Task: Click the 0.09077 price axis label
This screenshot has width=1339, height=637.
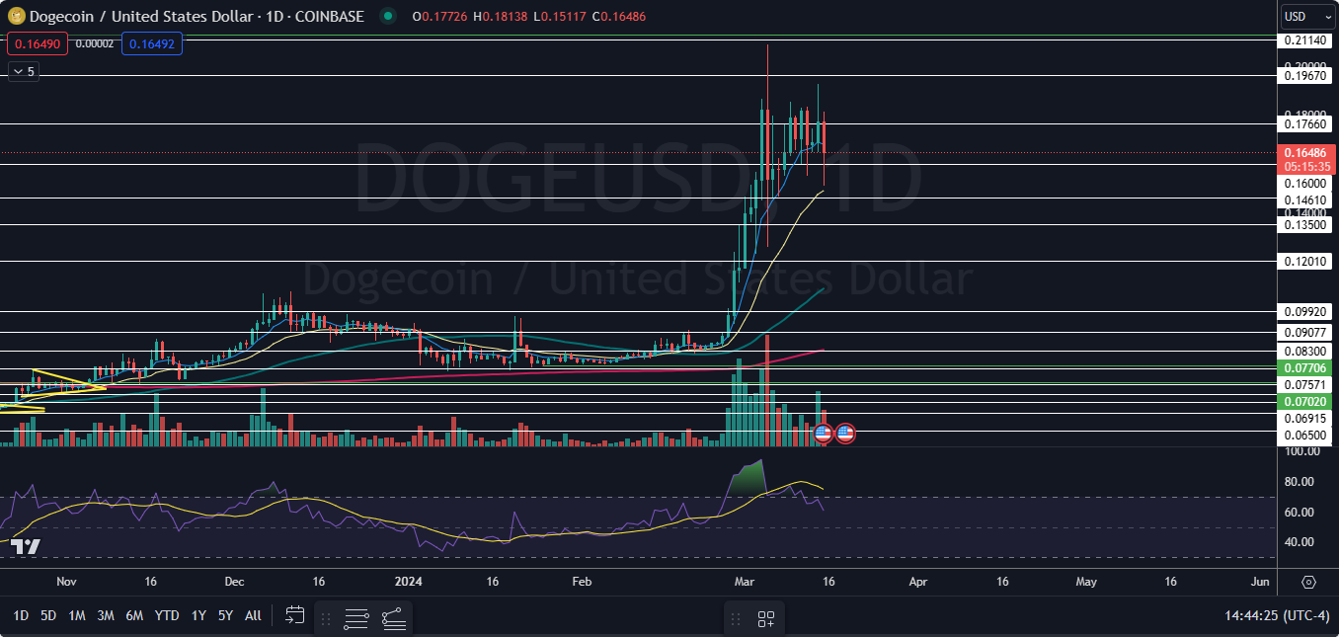Action: pyautogui.click(x=1304, y=332)
